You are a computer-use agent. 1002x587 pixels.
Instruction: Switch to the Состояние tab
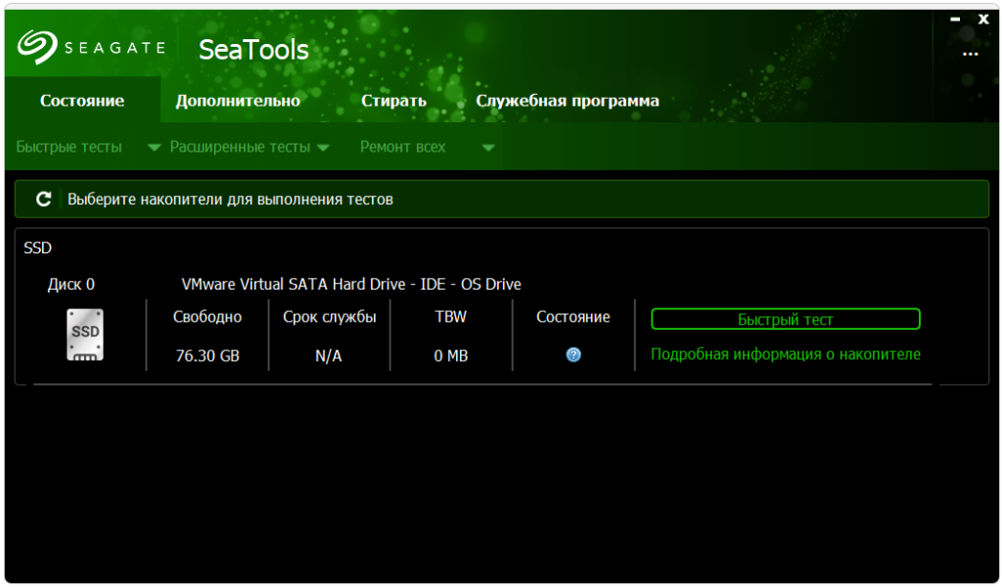point(82,101)
